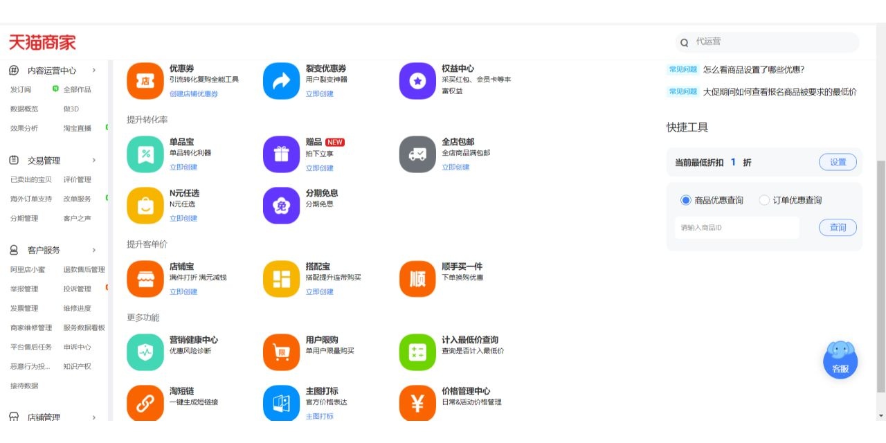Open the 顺手买一件 orange icon
This screenshot has height=443, width=886.
[x=418, y=279]
